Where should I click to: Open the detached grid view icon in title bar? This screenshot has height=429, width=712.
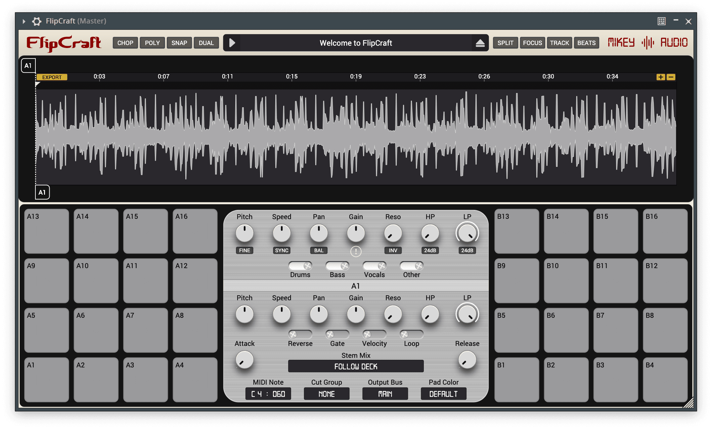point(661,21)
